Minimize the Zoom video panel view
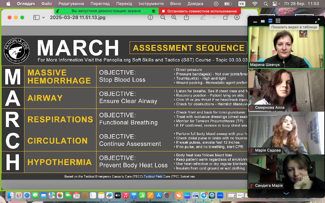This screenshot has width=325, height=203. pyautogui.click(x=255, y=21)
